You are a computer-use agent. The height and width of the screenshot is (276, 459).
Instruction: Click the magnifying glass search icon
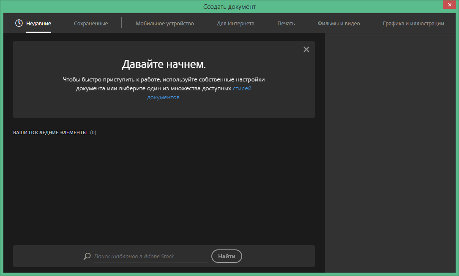pos(87,256)
